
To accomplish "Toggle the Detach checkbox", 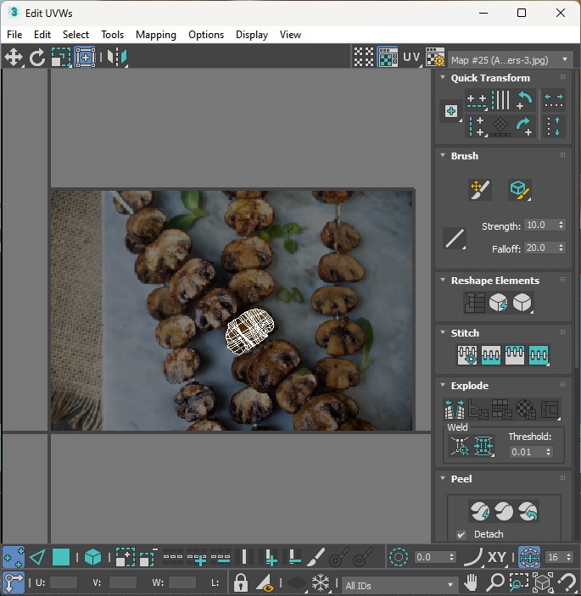I will tap(461, 534).
